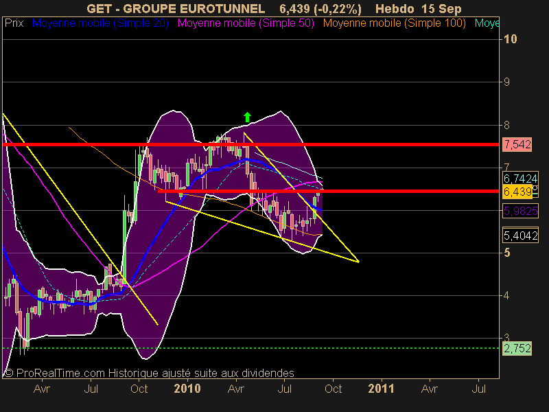Click the 'Prix' legend label
549x412 pixels.
coord(14,23)
